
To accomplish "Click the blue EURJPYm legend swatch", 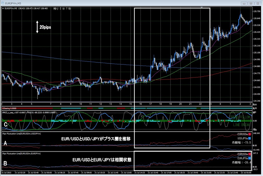I will point(249,158).
